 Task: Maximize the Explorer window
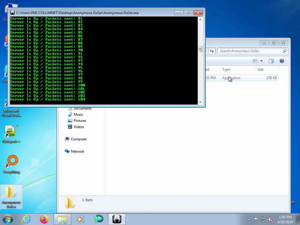pos(274,43)
